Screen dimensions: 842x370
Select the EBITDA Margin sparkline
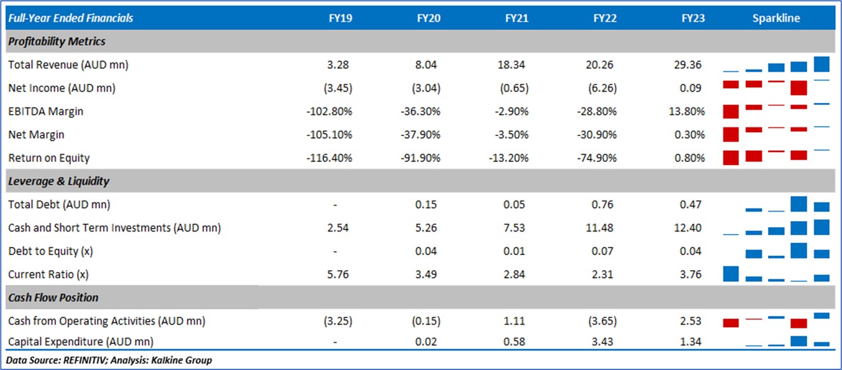(776, 111)
